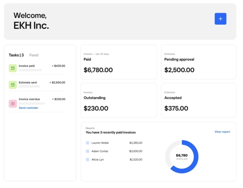The height and width of the screenshot is (188, 243).
Task: Select the square next to Alicia Lyn
Action: pyautogui.click(x=87, y=159)
